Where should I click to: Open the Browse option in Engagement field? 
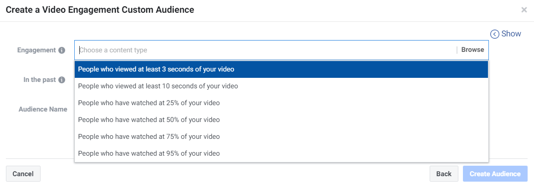[x=472, y=50]
